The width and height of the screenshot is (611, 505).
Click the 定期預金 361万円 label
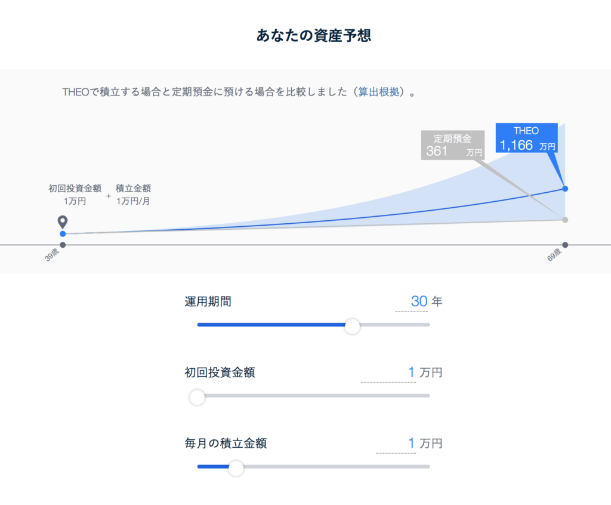(453, 145)
